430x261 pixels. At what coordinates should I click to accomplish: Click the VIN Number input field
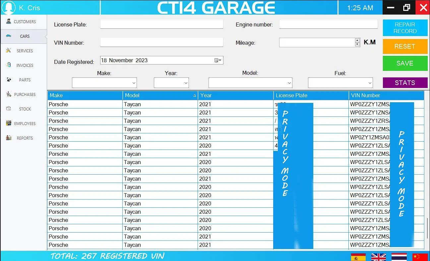pyautogui.click(x=162, y=42)
